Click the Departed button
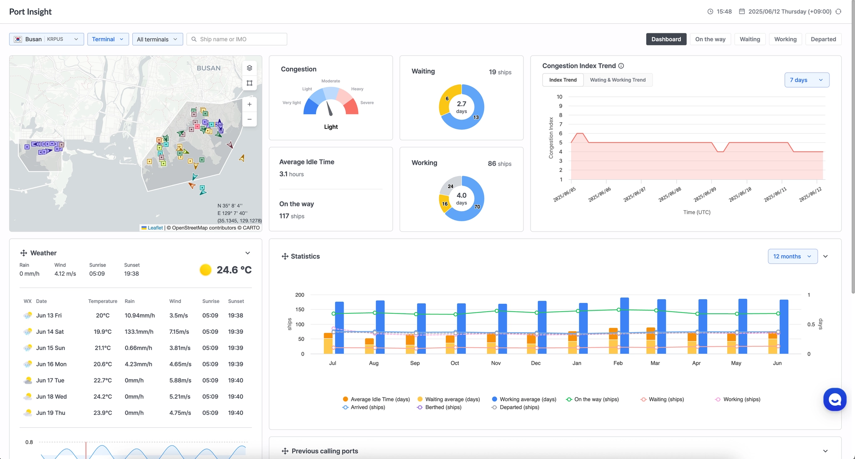855x459 pixels. pos(823,39)
